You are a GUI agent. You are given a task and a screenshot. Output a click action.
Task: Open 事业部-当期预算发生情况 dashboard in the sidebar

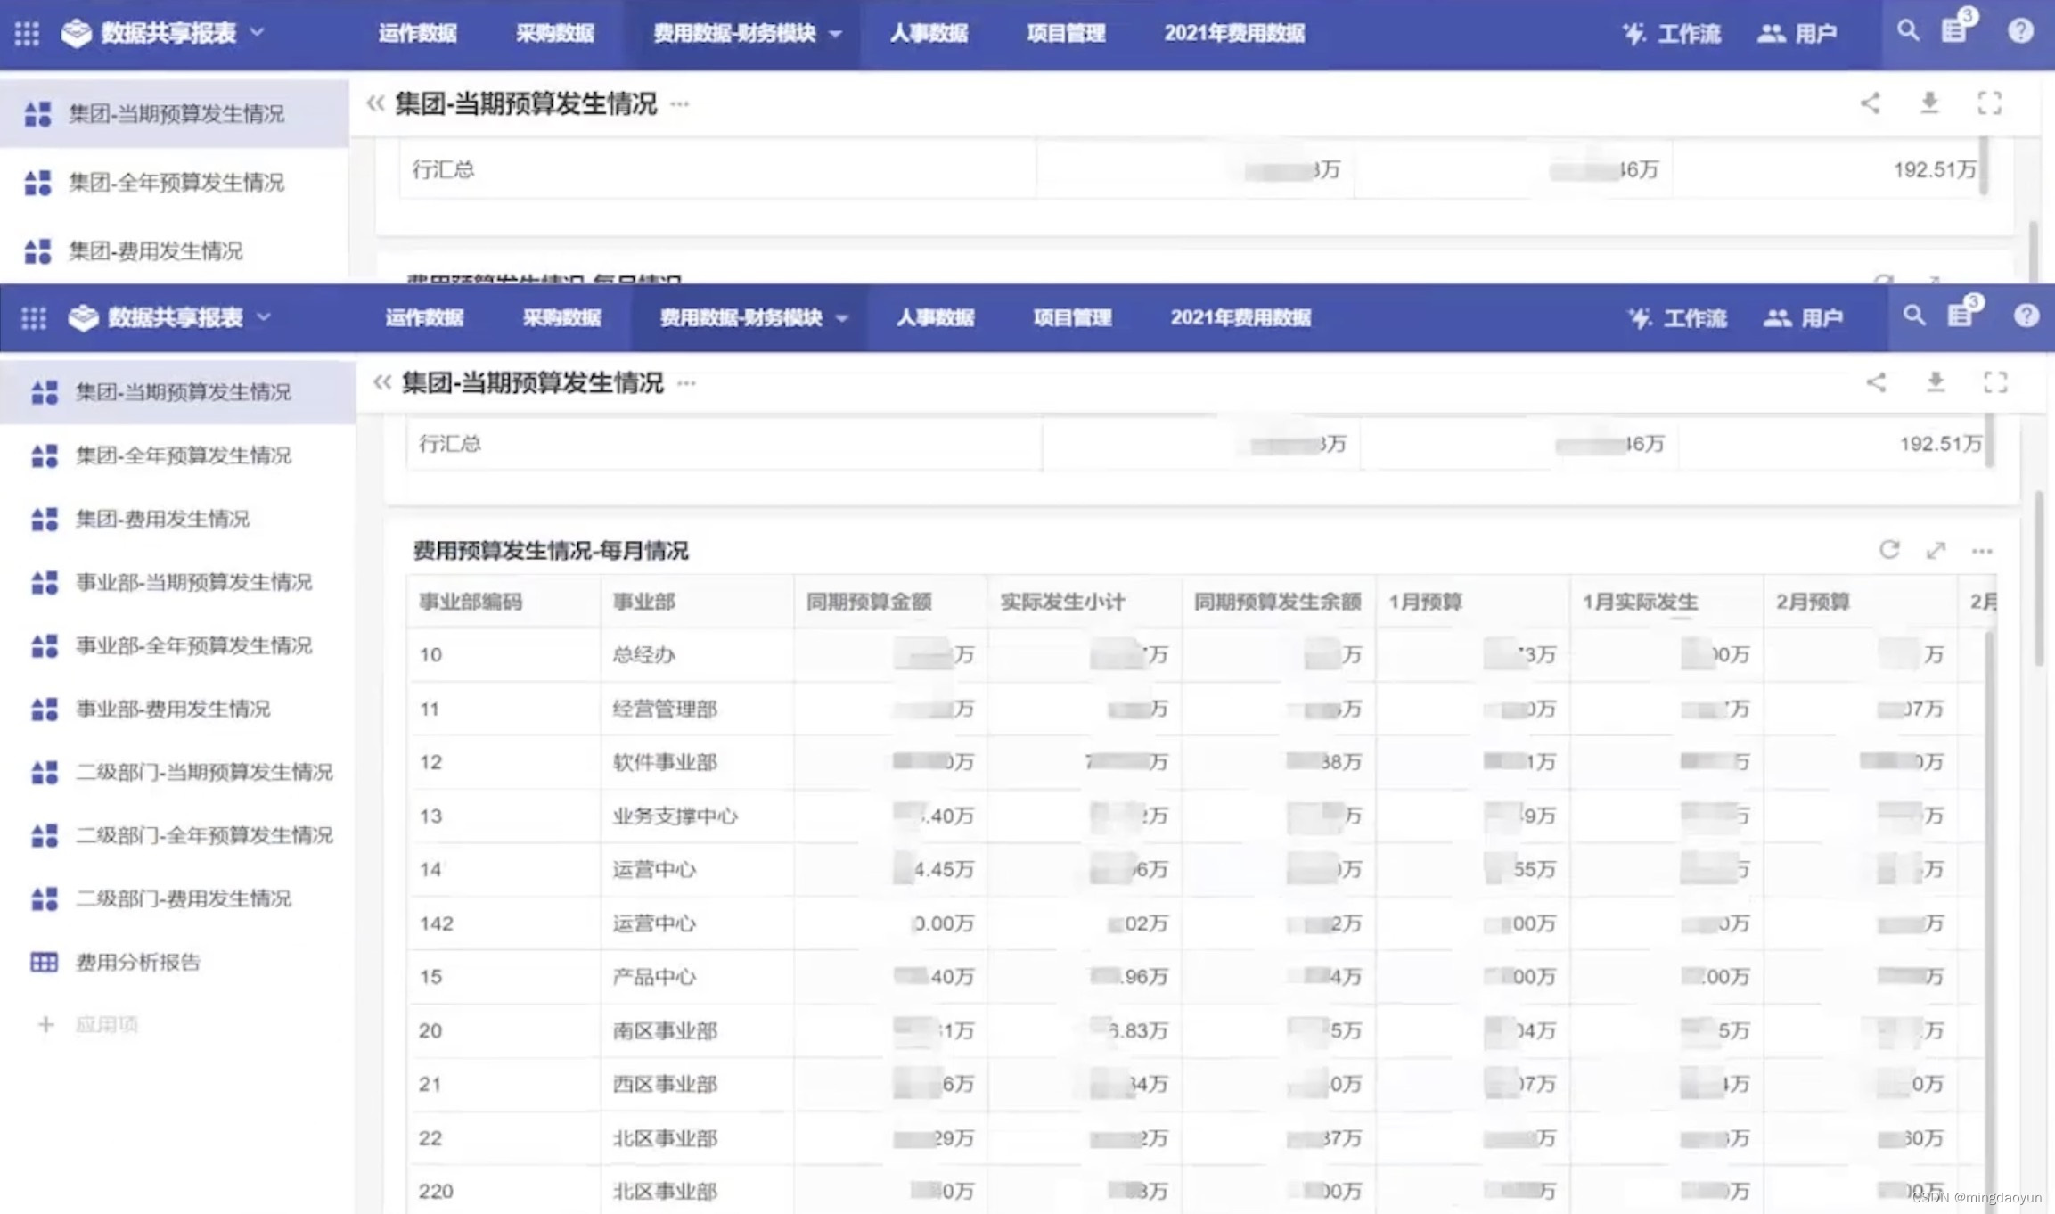coord(192,582)
